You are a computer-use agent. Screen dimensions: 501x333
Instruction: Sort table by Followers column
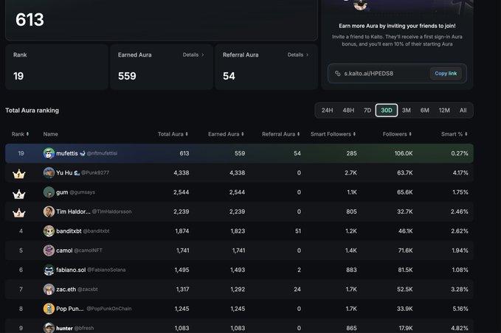[x=397, y=134]
